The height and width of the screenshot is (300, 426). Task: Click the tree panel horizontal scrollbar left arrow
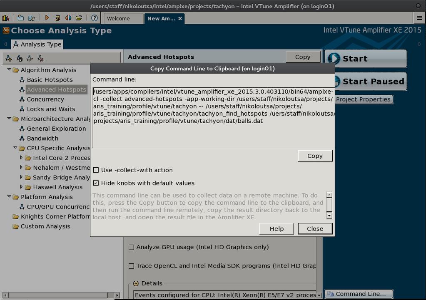pos(5,295)
